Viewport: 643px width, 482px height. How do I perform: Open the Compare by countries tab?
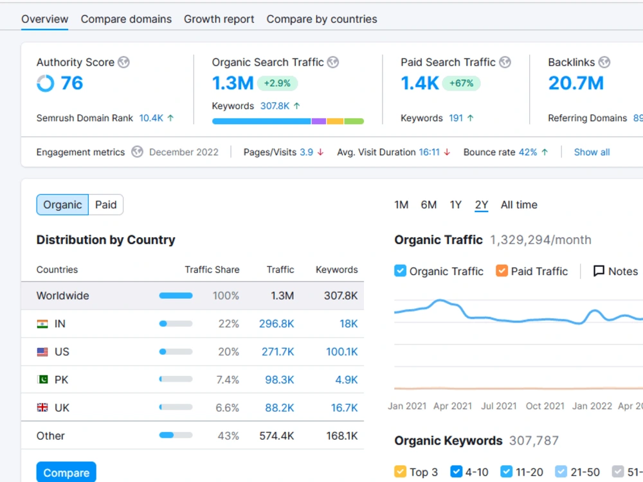322,19
